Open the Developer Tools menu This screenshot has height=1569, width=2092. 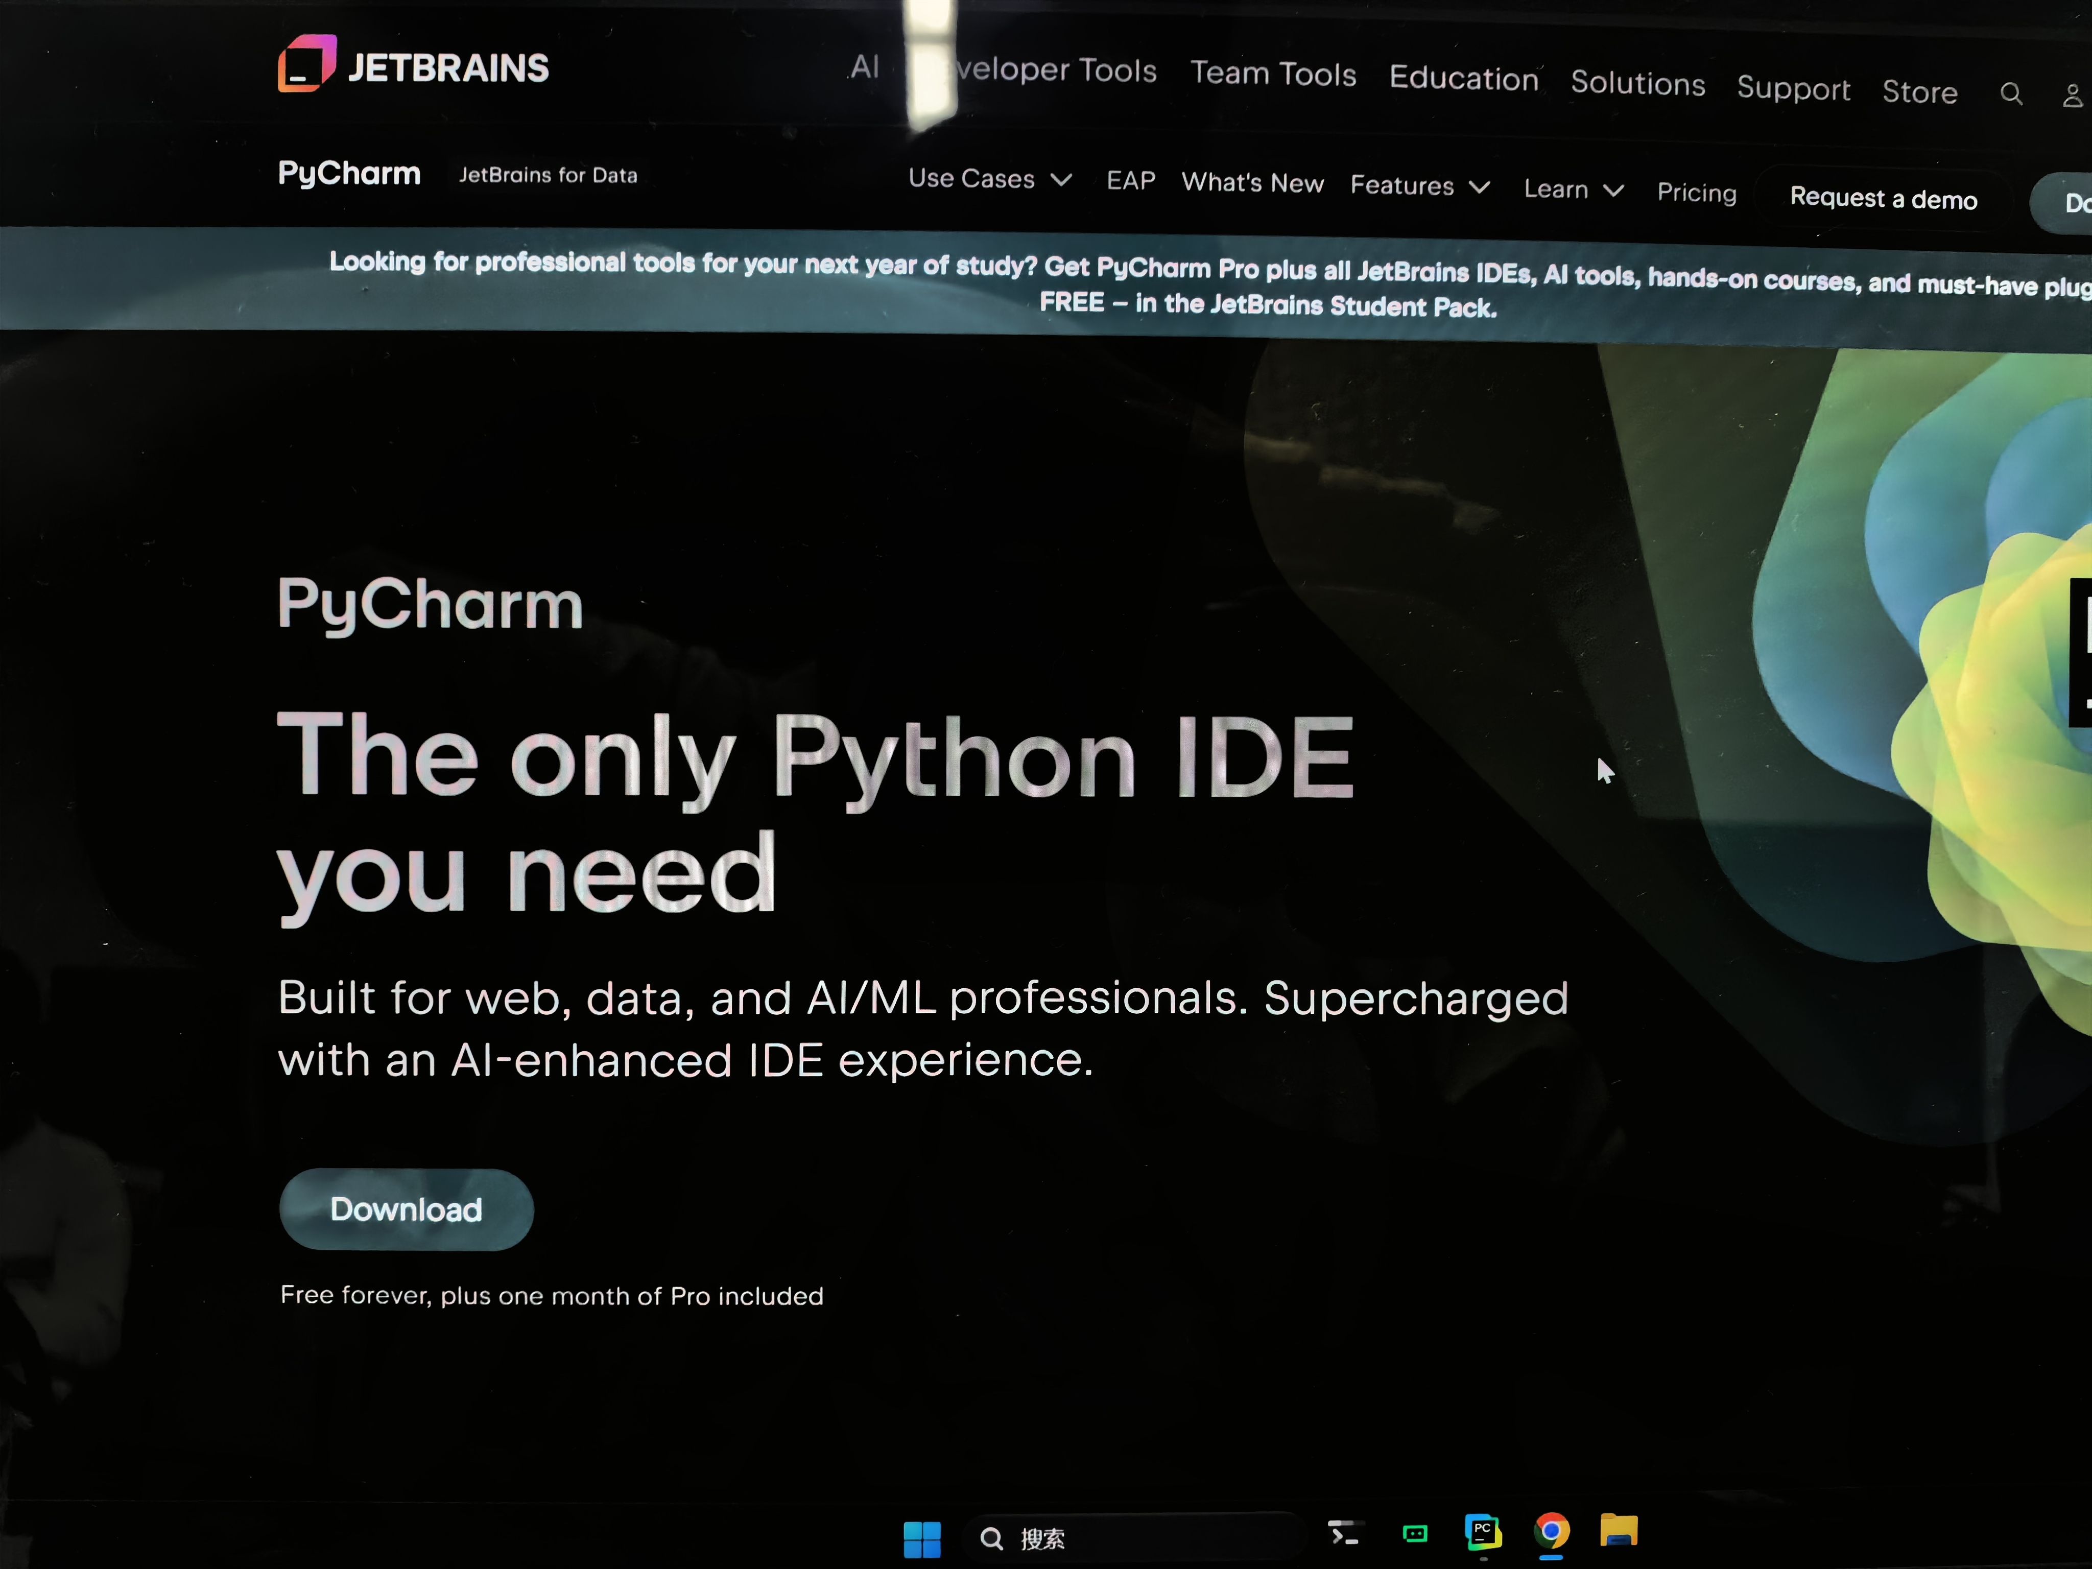coord(1032,69)
